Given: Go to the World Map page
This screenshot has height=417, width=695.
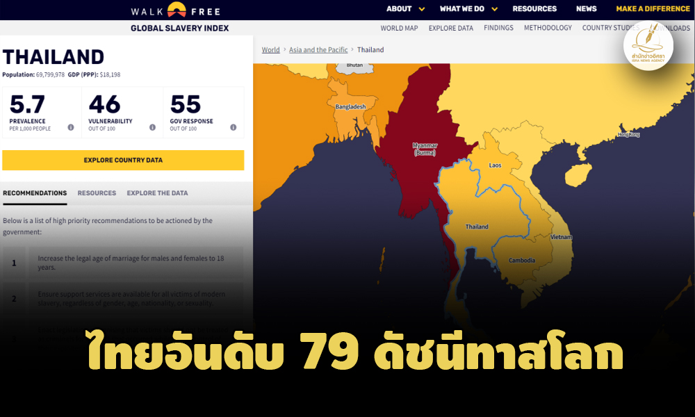Looking at the screenshot, I should [x=399, y=28].
